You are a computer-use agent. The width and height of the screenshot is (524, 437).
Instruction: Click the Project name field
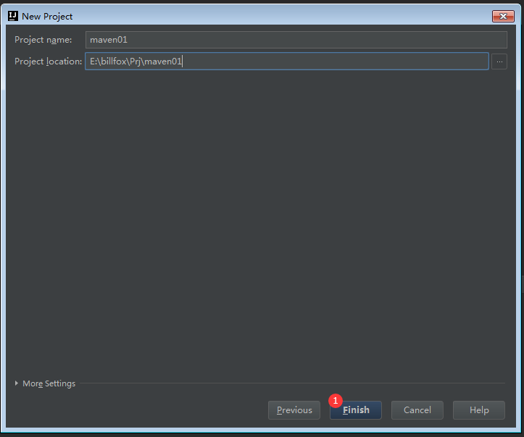click(296, 40)
